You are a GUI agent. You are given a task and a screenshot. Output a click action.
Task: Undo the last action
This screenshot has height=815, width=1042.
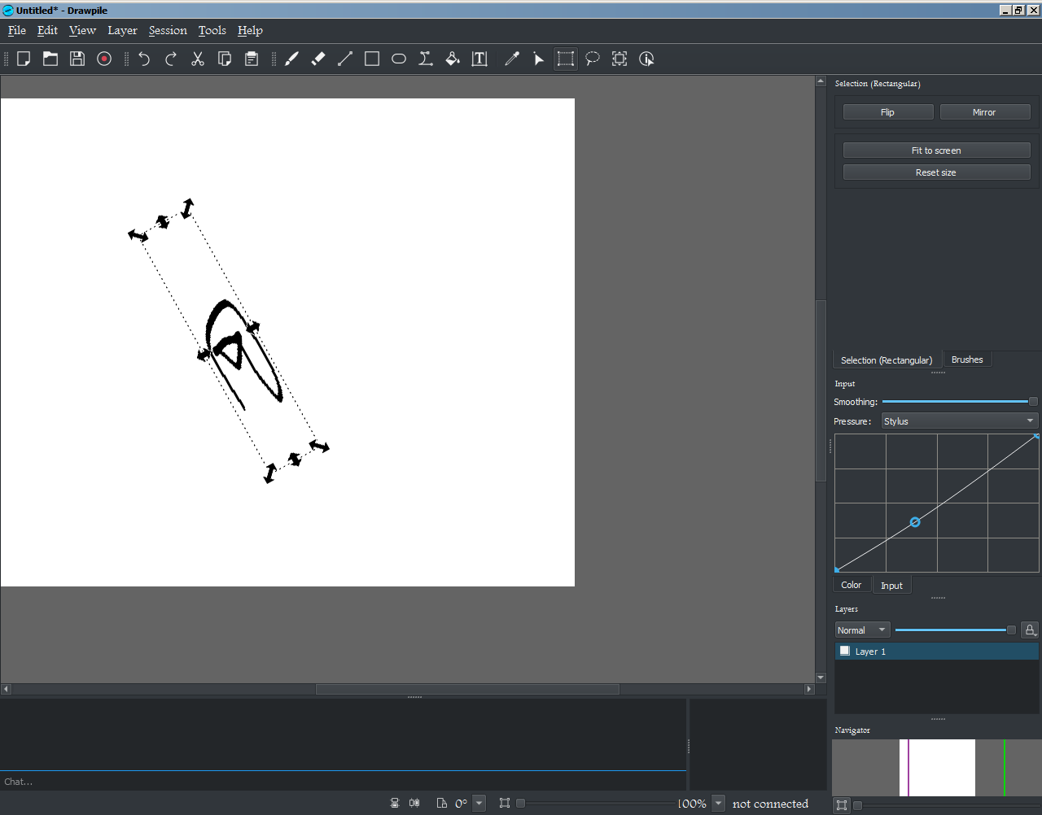point(144,59)
